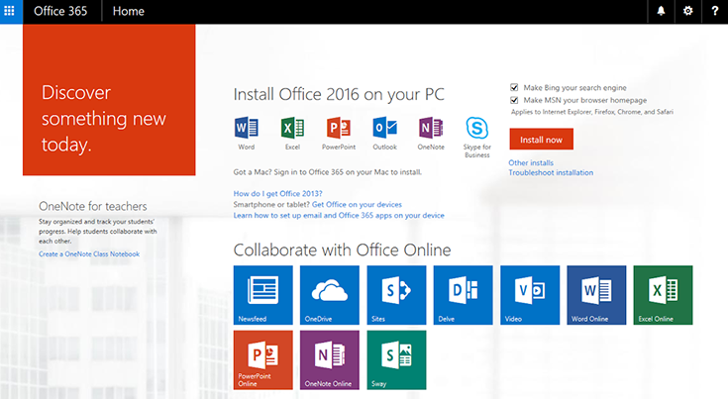This screenshot has width=728, height=399.
Task: Open the Video tile
Action: tap(530, 295)
